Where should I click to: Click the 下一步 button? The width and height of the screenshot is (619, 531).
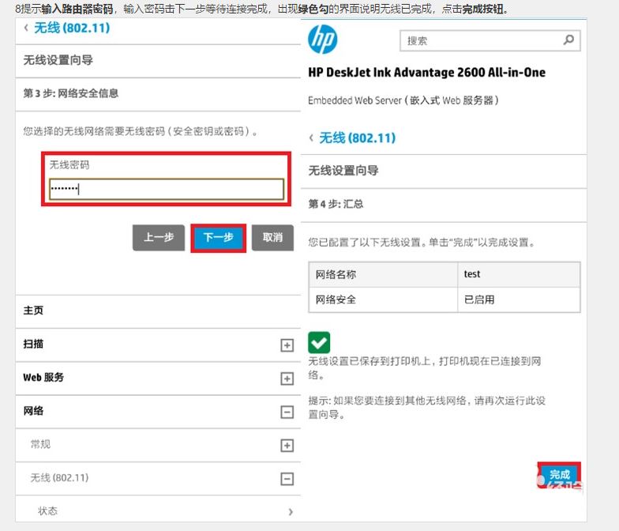pyautogui.click(x=218, y=237)
